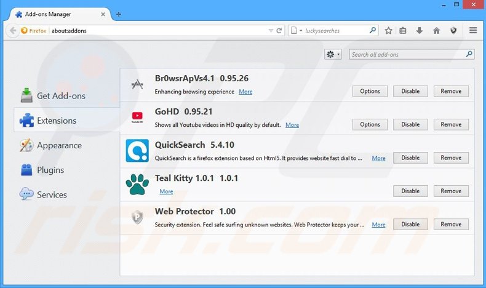Click the Services chat bubble icon
Screen dimensions: 486x288
[x=26, y=194]
